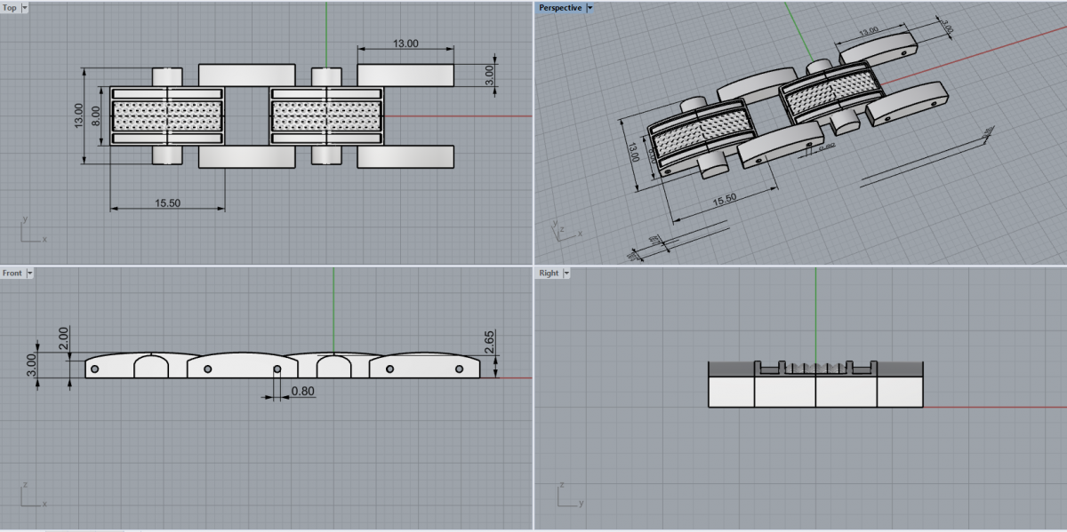The width and height of the screenshot is (1067, 532).
Task: Select the Right viewport title label
Action: 549,274
